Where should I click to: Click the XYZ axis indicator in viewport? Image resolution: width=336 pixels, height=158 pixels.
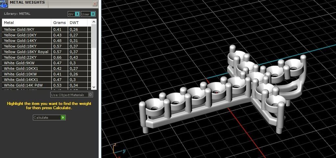pos(118,150)
